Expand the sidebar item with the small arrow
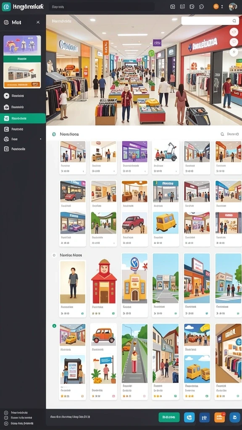 [23, 139]
